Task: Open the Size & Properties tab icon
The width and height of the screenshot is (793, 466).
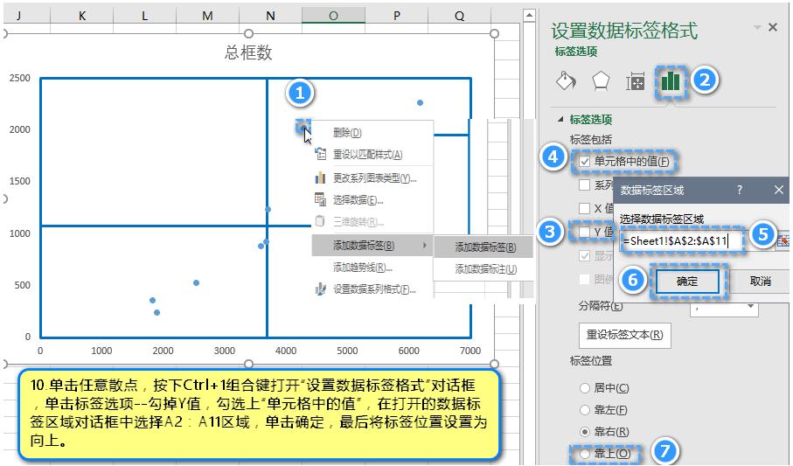Action: [x=635, y=81]
